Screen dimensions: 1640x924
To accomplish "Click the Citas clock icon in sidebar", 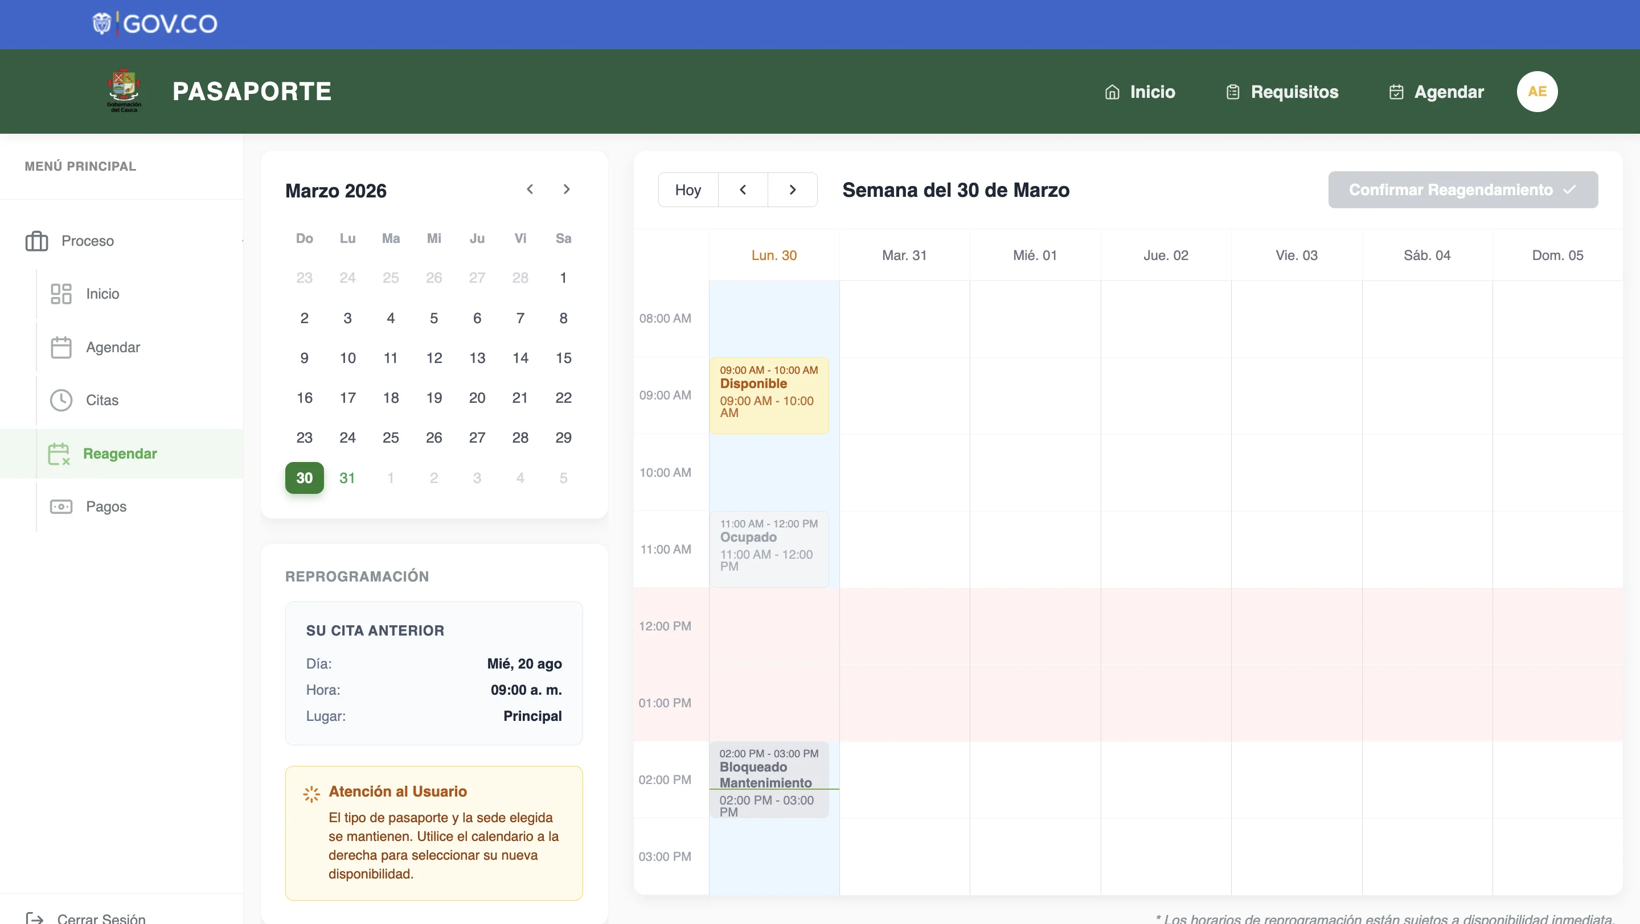I will (x=61, y=400).
